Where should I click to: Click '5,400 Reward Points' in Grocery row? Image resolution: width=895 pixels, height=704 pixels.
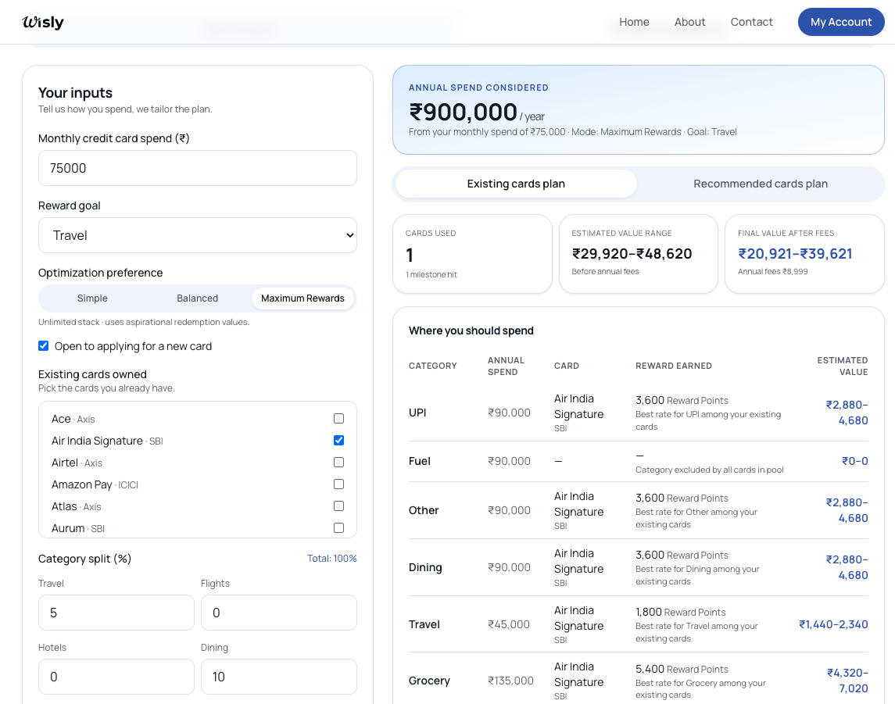[x=682, y=669]
